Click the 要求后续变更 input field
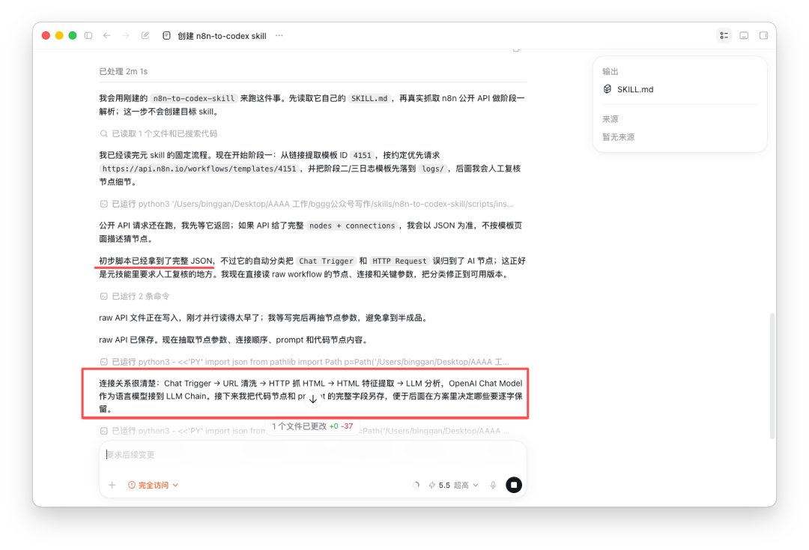Screen dimensions: 809x550 pyautogui.click(x=312, y=455)
